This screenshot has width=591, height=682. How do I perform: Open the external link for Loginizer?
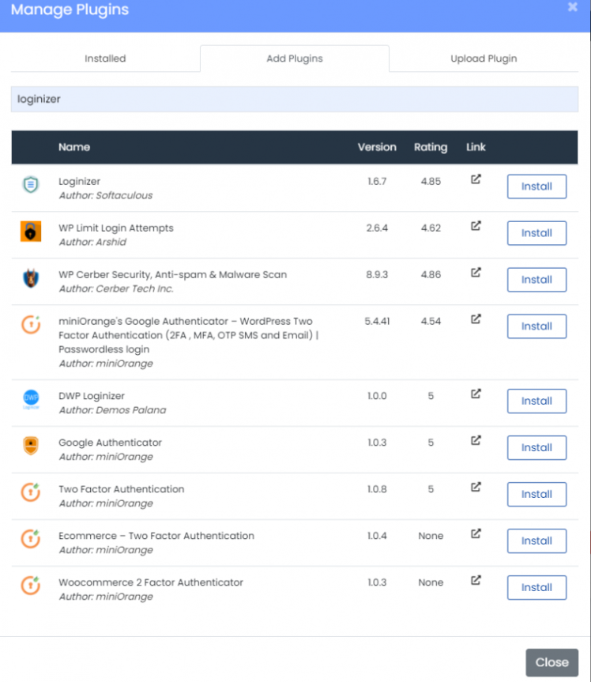tap(476, 180)
